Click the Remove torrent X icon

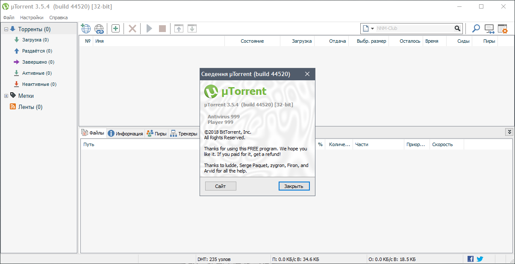tap(132, 29)
